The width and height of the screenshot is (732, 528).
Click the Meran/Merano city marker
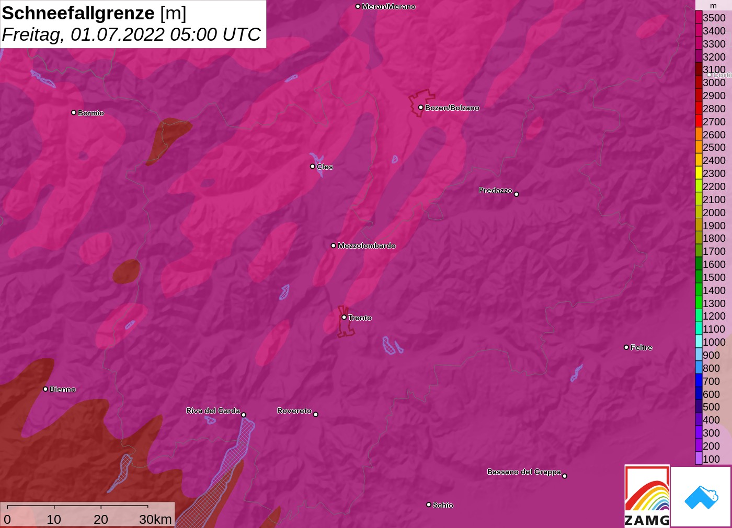pos(358,6)
